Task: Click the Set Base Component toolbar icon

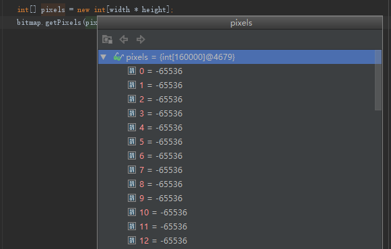Action: 107,40
